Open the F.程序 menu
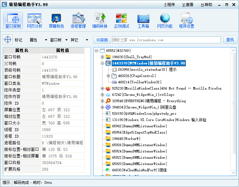Screen dimensions: 239x187 click(170, 5)
